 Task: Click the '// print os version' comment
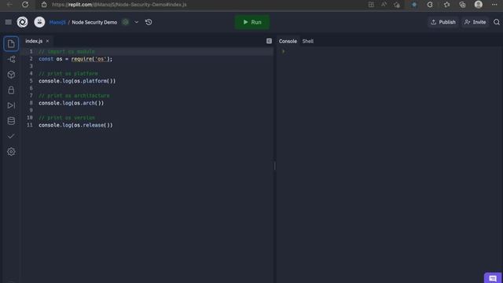pyautogui.click(x=67, y=118)
